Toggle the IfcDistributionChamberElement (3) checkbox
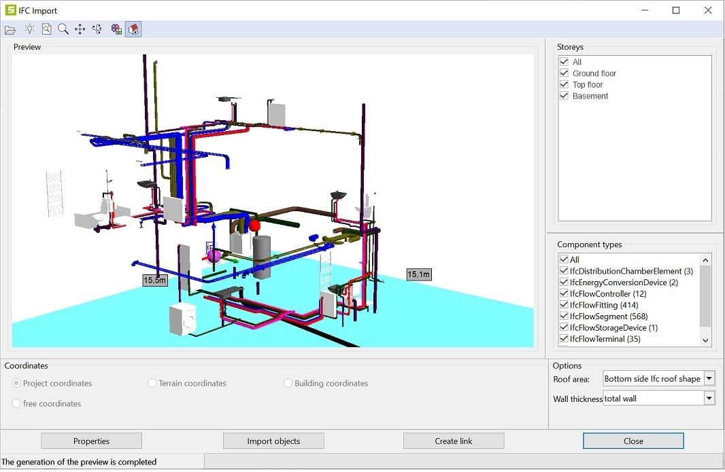 pyautogui.click(x=564, y=271)
